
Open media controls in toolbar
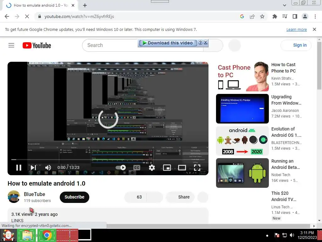285,16
